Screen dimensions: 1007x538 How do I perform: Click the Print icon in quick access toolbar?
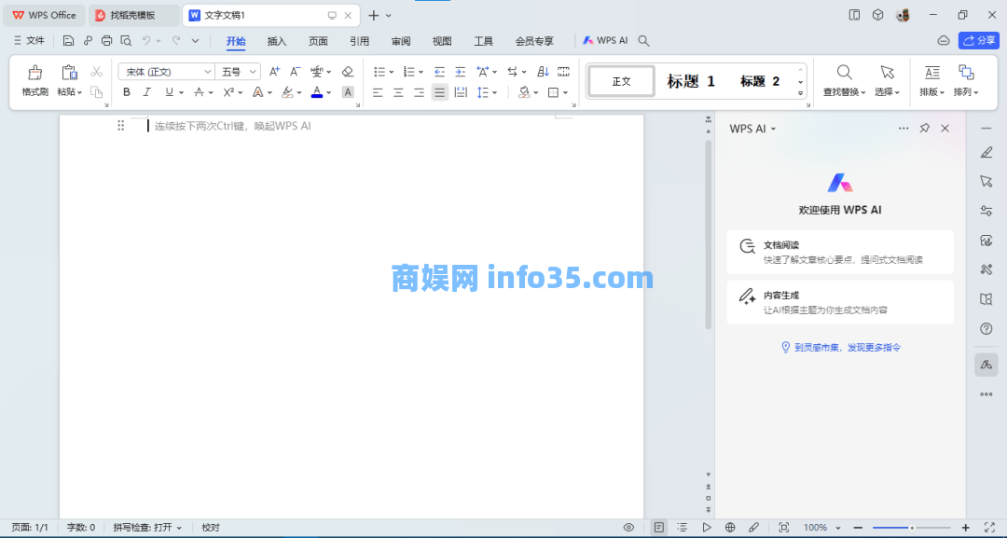[x=106, y=41]
